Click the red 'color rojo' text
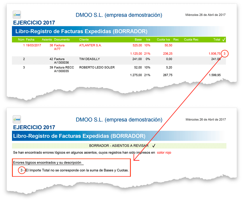 point(164,152)
